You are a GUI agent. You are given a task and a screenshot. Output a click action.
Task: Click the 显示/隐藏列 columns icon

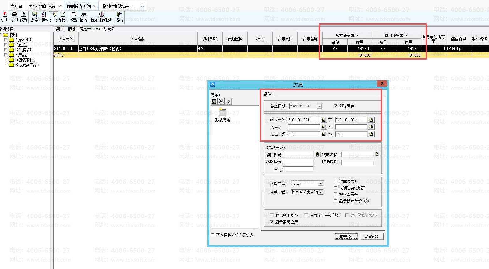click(x=101, y=14)
